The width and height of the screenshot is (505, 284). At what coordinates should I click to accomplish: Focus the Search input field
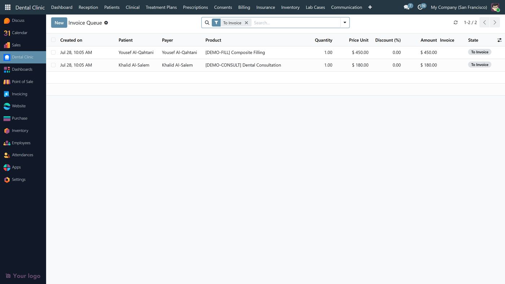(296, 23)
